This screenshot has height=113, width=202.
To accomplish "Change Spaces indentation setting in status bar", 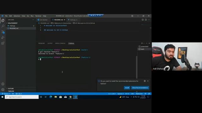I will point(121,94).
